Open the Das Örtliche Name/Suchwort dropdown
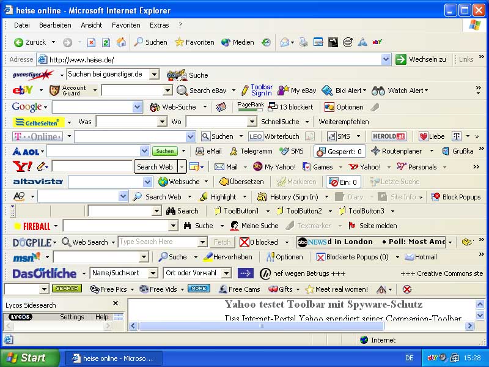Screen dimensions: 489x367 [153, 273]
